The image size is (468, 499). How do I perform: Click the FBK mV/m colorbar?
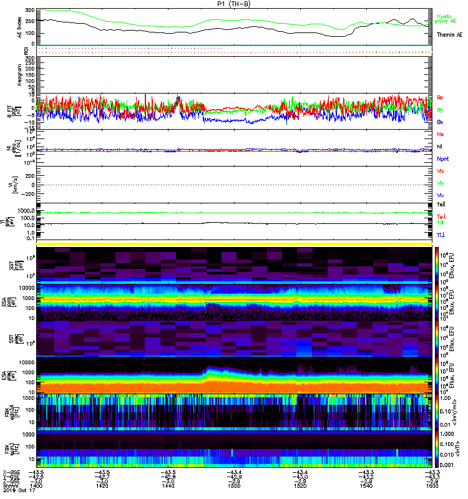(437, 412)
